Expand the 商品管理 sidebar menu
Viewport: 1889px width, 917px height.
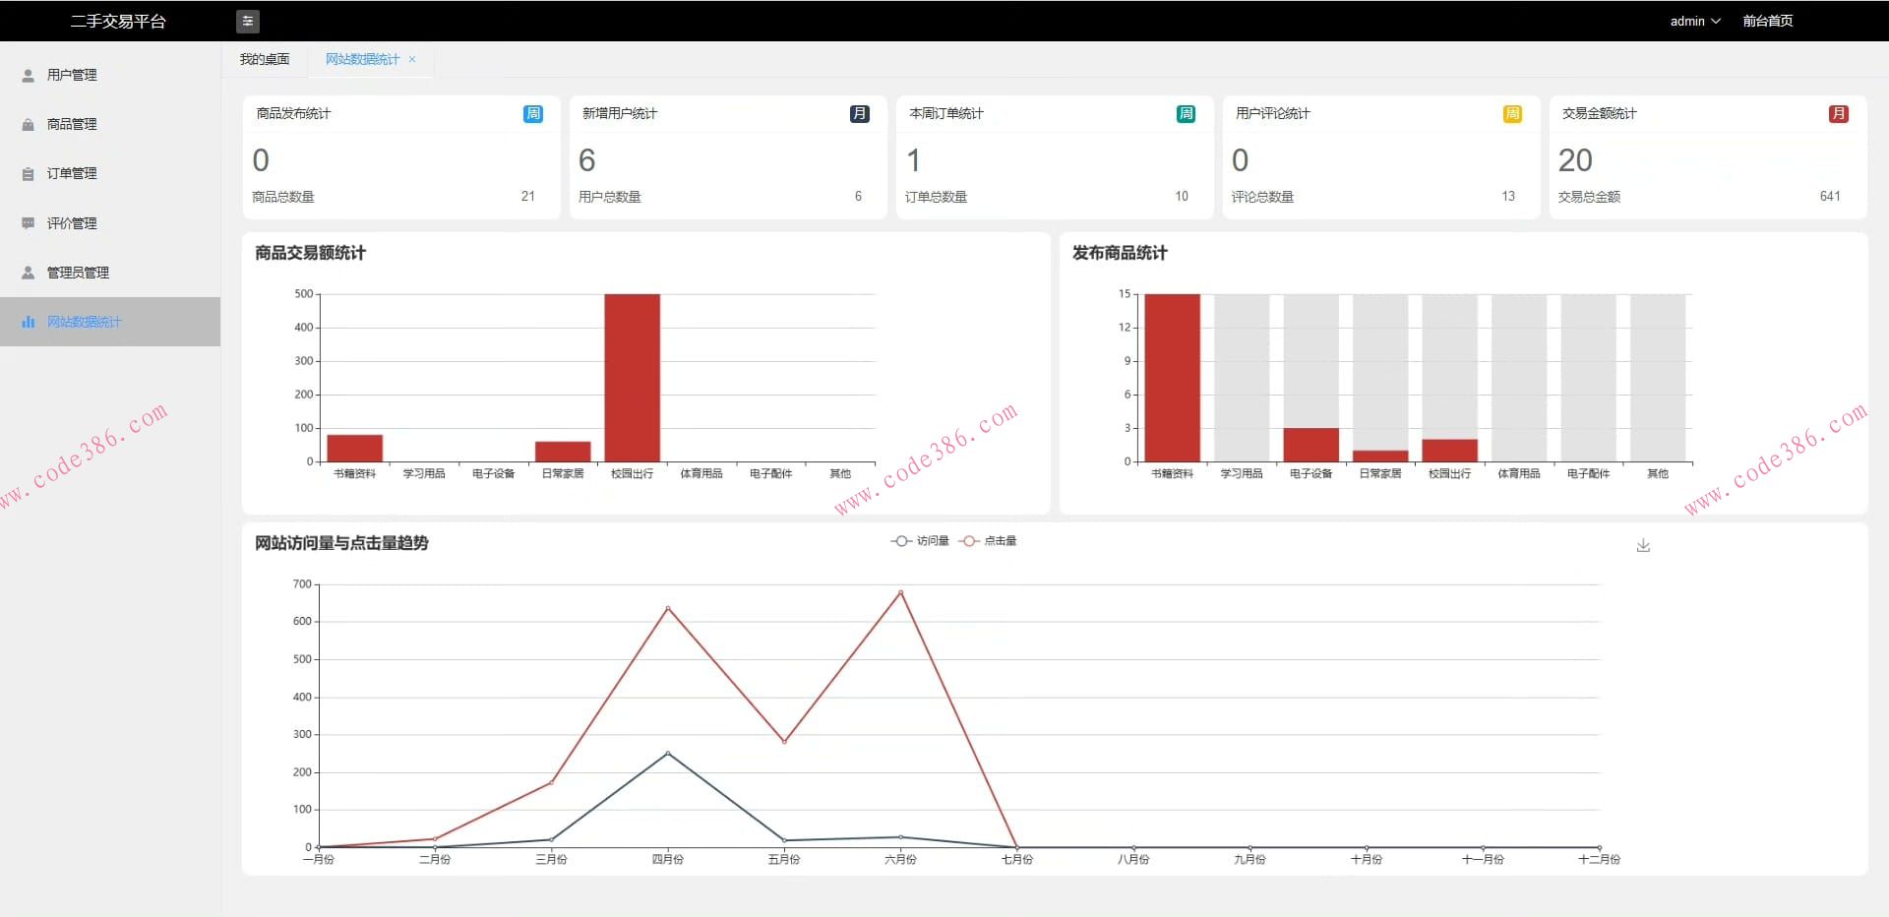coord(72,124)
